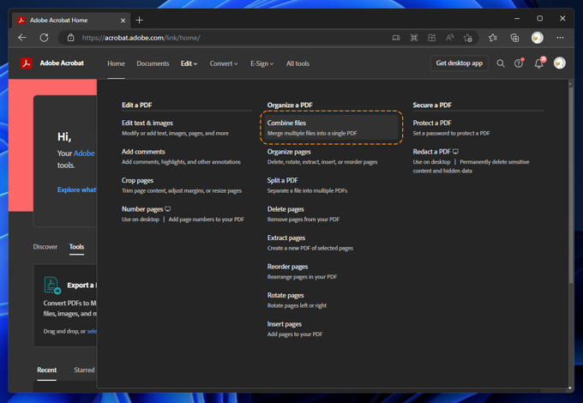Click the browser refresh icon

pyautogui.click(x=44, y=38)
